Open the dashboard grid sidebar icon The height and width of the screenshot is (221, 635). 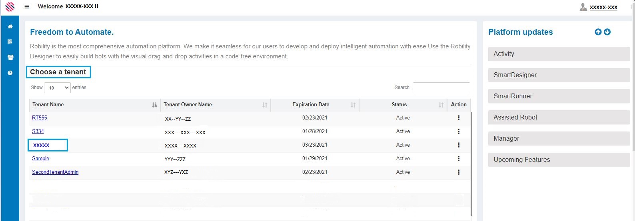(x=10, y=42)
